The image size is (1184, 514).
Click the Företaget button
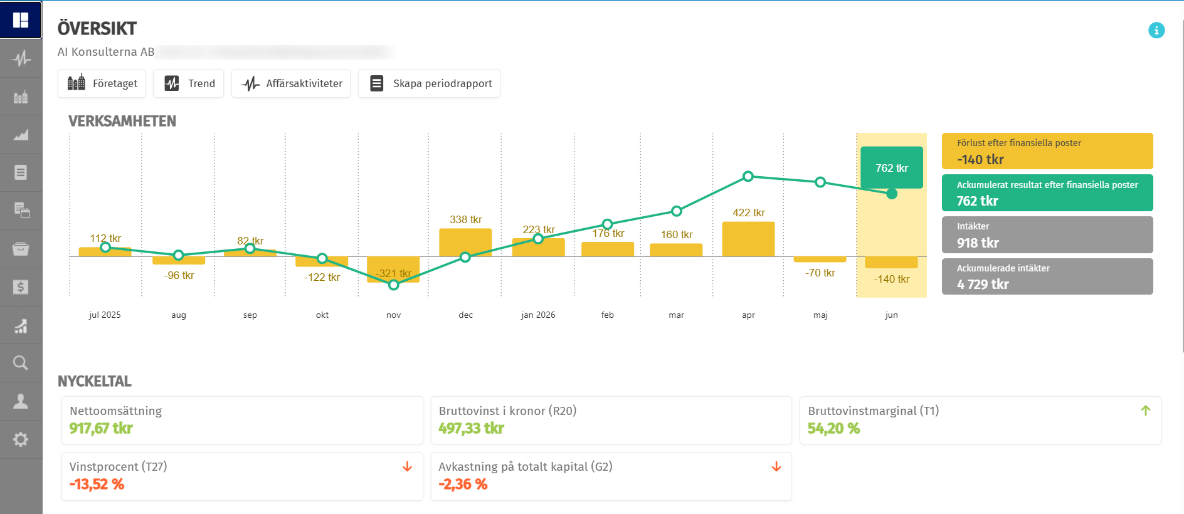[102, 83]
